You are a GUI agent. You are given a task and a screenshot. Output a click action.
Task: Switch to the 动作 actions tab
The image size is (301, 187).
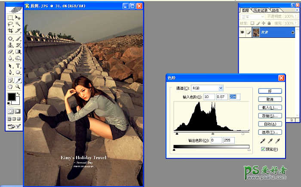275,10
